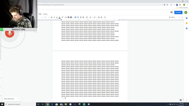Screen dimensions: 189x106
Task: Click the insert link icon
Action: coord(66,17)
